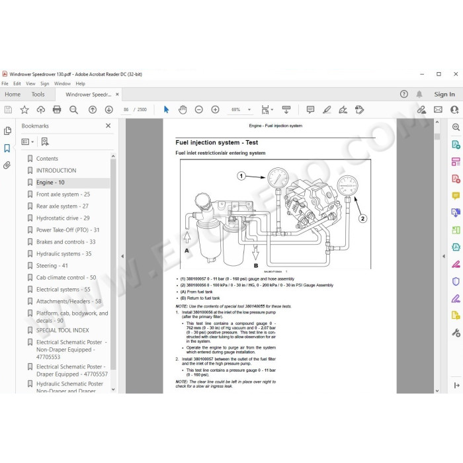The image size is (463, 463).
Task: Jump to Steering - 41 bookmark
Action: tap(52, 265)
